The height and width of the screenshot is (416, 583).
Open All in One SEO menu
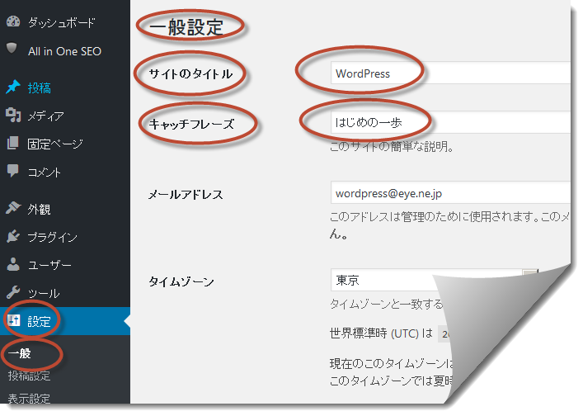(64, 51)
